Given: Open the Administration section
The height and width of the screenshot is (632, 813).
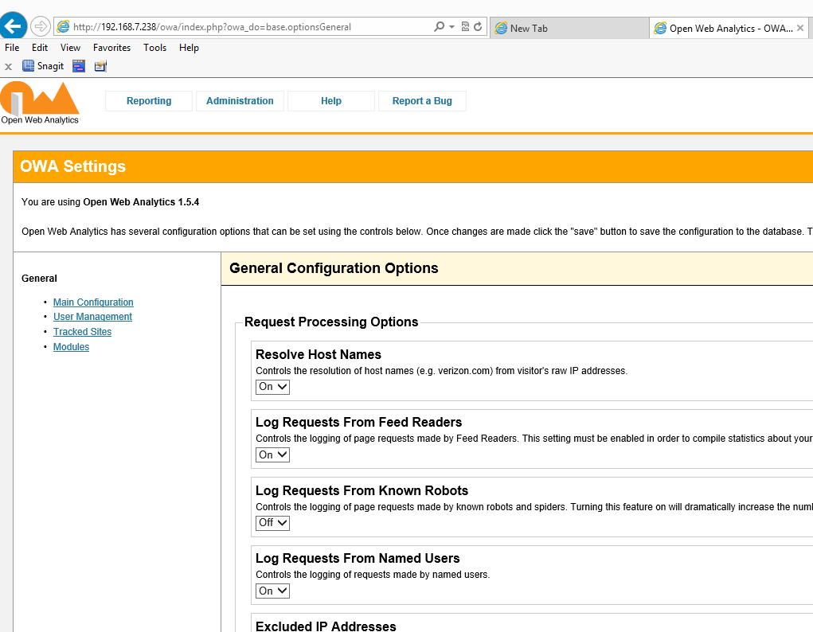Looking at the screenshot, I should 240,100.
